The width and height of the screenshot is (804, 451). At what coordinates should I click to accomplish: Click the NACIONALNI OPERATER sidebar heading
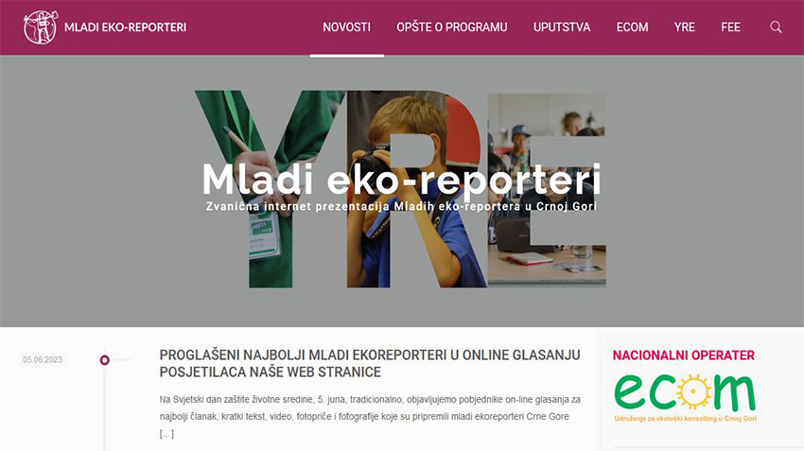pyautogui.click(x=684, y=356)
